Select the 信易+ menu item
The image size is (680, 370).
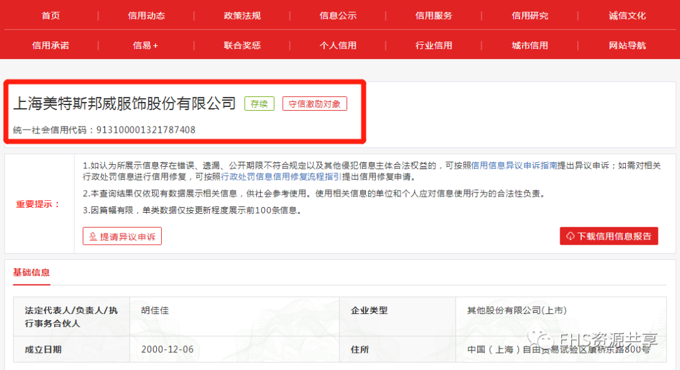click(x=145, y=45)
